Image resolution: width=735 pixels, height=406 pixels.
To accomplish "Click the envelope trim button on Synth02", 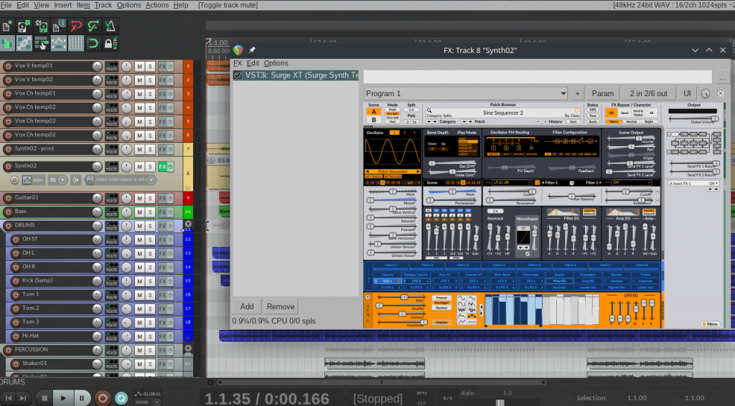I will pos(33,180).
